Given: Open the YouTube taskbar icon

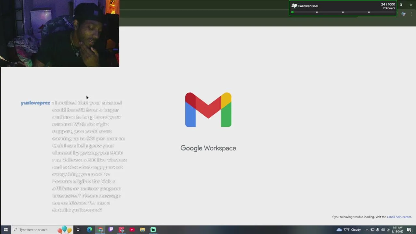Looking at the screenshot, I should point(132,230).
